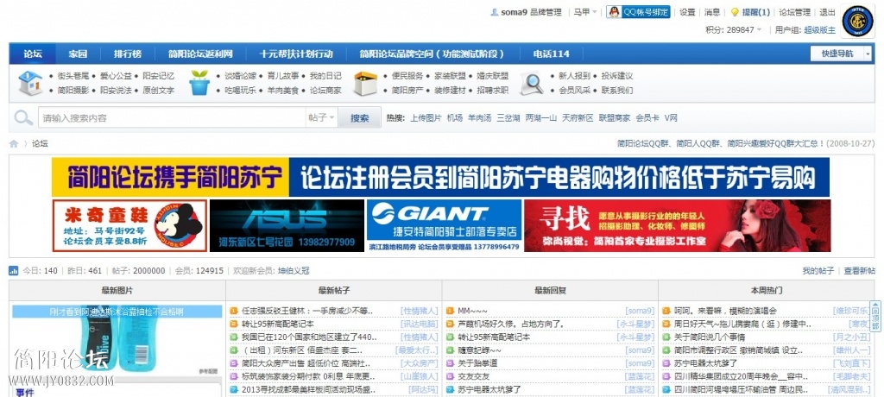Open the GIANT 捷安特 banner ad

click(445, 226)
